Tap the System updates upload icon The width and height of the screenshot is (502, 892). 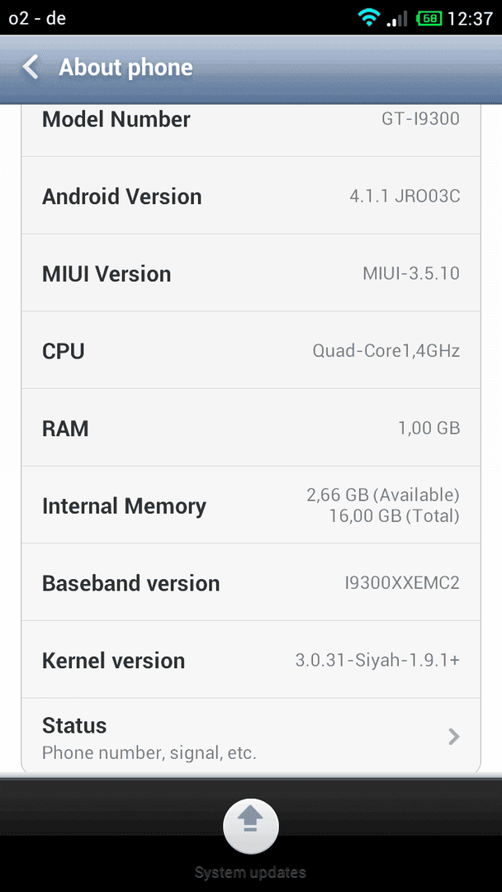point(251,826)
